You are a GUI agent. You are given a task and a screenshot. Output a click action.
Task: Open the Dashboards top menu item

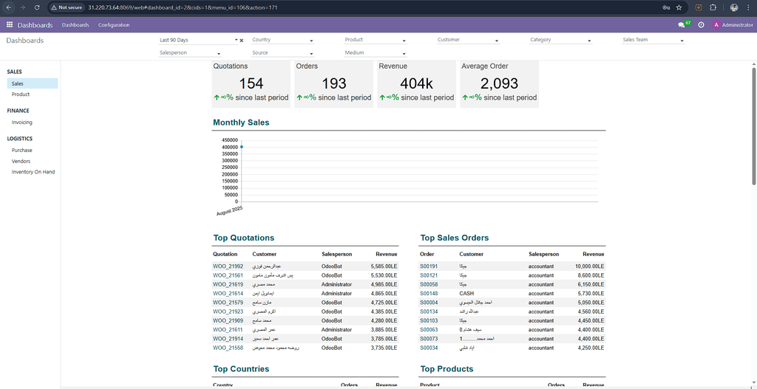tap(75, 25)
